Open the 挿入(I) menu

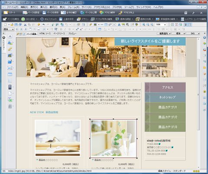pos(44,7)
